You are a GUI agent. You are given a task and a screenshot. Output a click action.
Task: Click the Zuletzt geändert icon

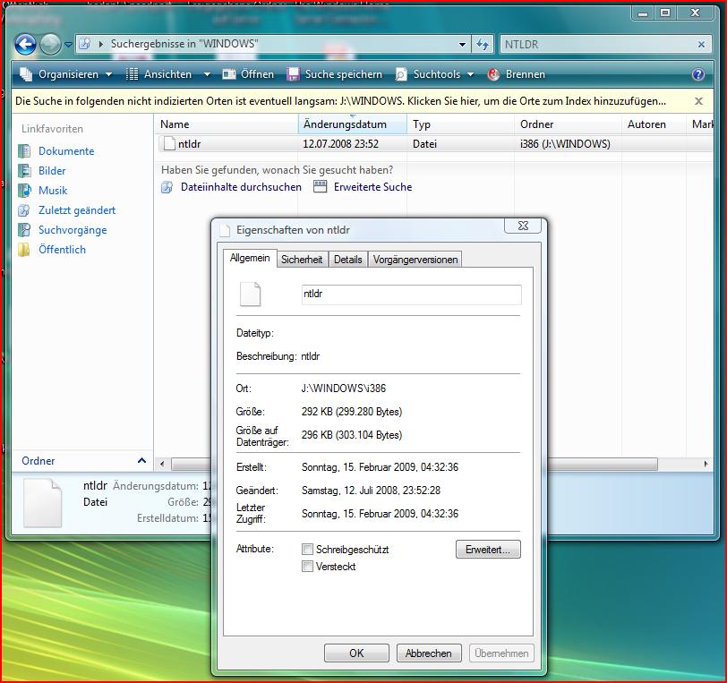click(24, 210)
